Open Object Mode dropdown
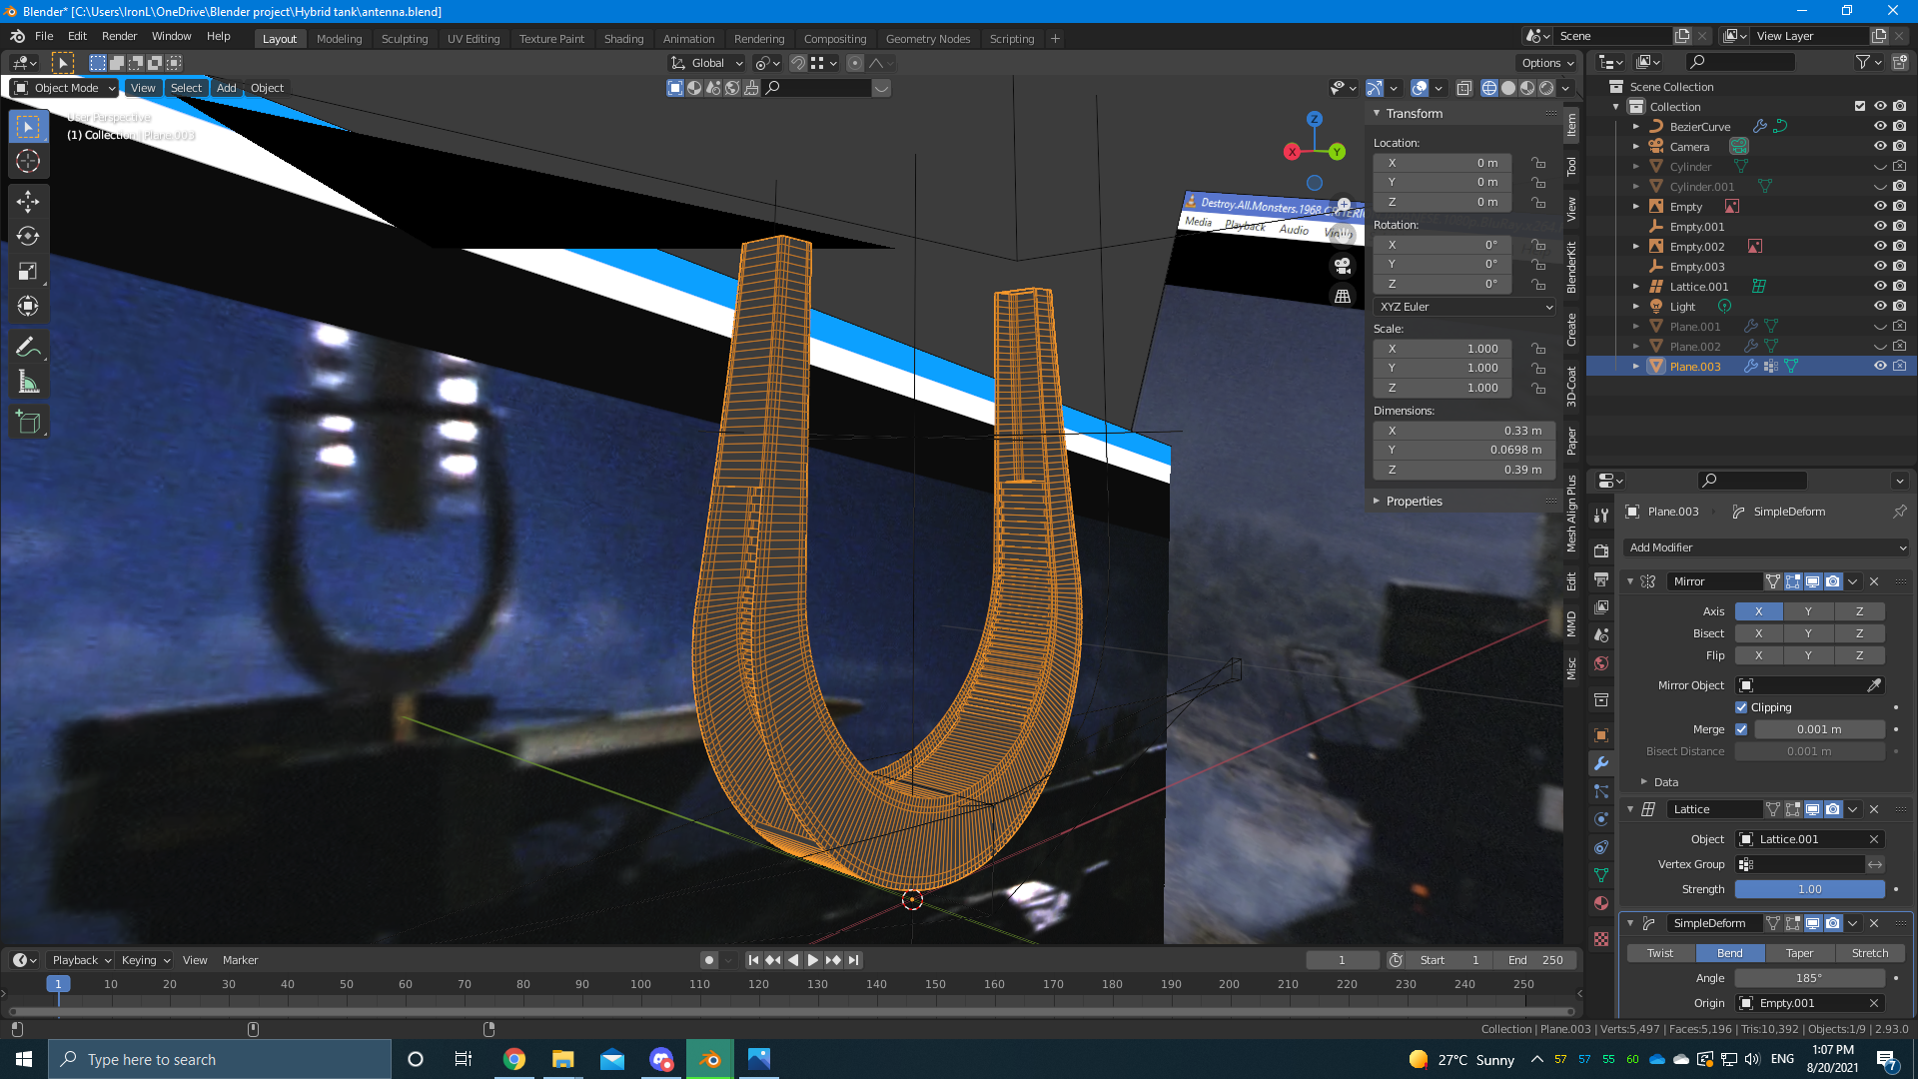 (65, 88)
